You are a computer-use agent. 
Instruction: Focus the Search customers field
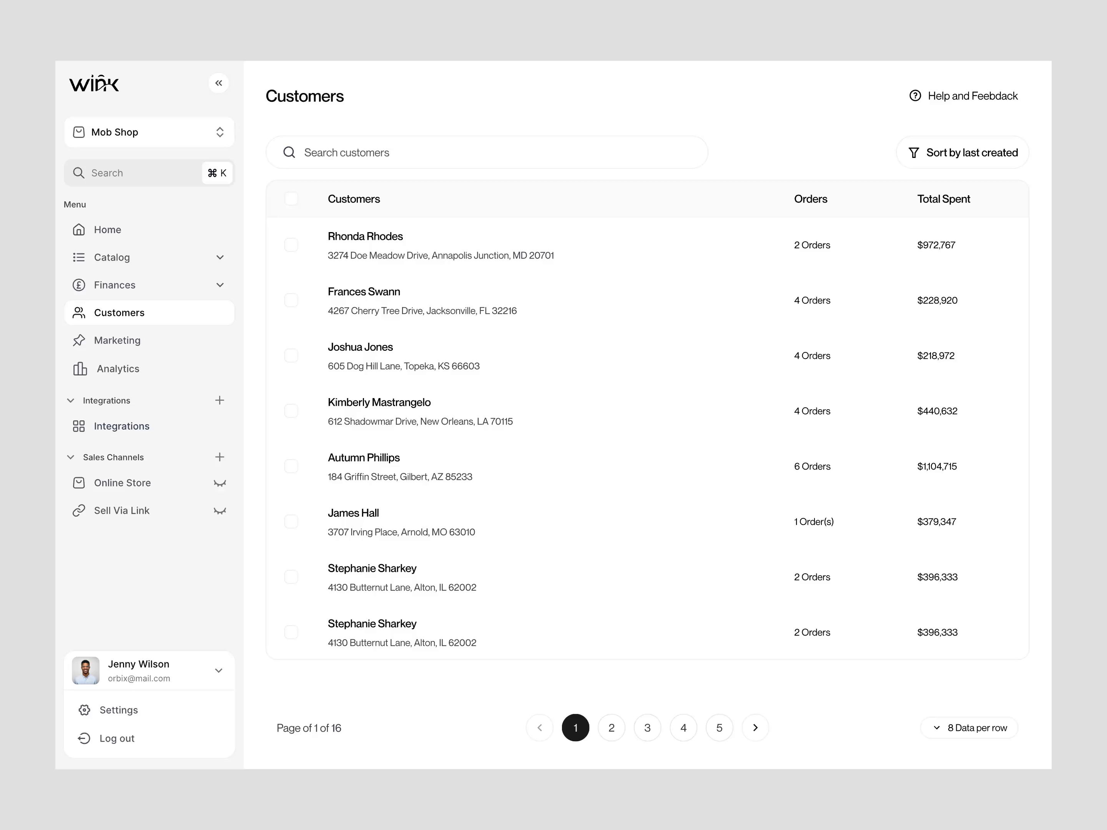[x=487, y=152]
